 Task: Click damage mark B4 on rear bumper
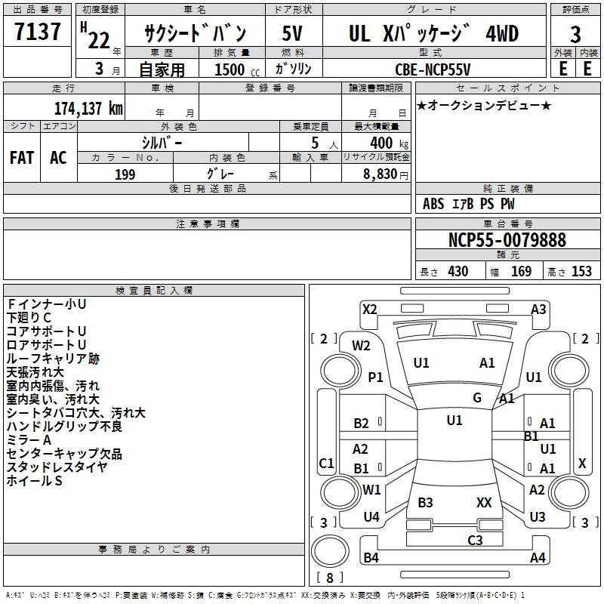[371, 558]
